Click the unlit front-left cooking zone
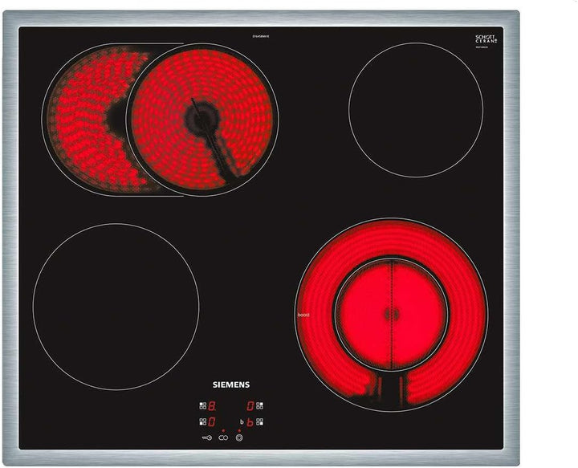 coord(116,307)
